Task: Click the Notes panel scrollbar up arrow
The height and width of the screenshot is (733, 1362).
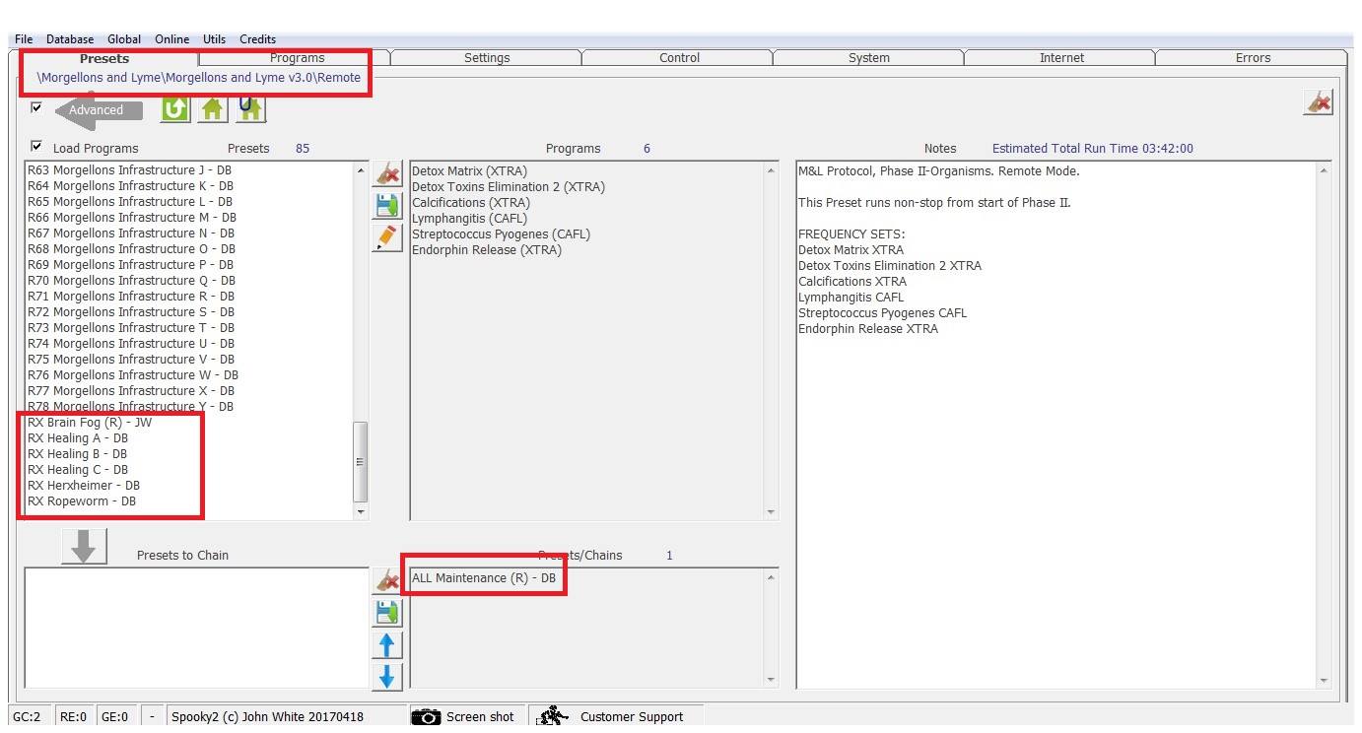Action: (x=1323, y=170)
